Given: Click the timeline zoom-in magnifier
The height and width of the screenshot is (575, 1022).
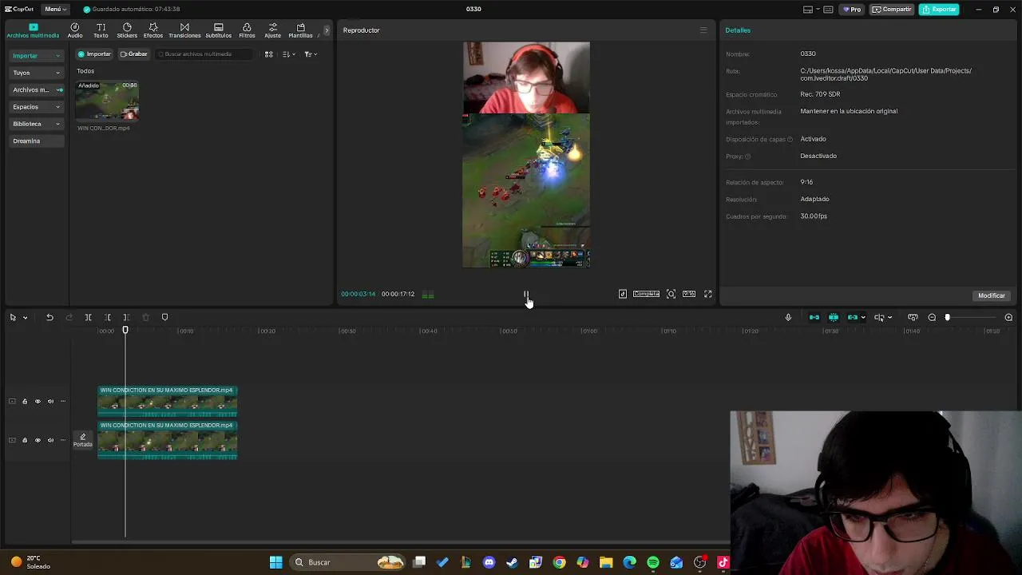Looking at the screenshot, I should click(x=1008, y=317).
